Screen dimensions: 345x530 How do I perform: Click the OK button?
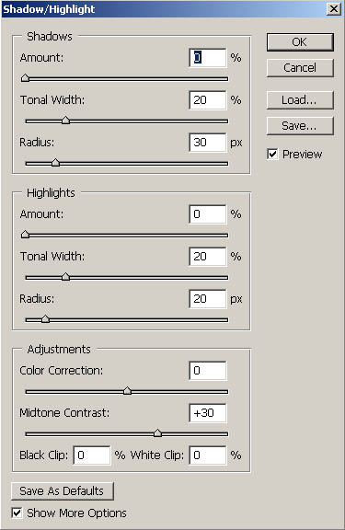click(x=300, y=42)
